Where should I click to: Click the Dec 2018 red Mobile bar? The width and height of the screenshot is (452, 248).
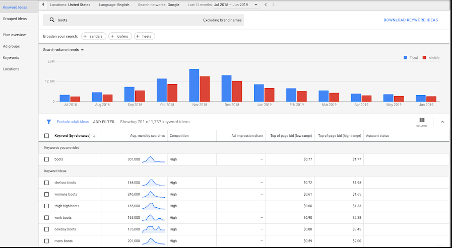[237, 91]
